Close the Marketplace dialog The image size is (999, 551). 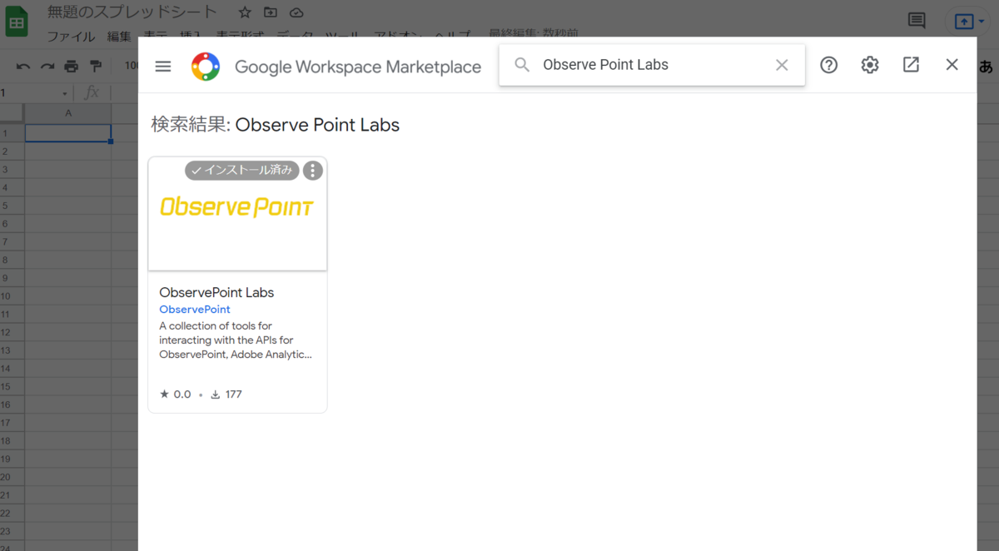[x=952, y=65]
